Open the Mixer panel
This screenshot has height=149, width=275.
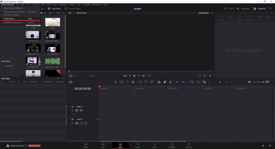point(228,9)
